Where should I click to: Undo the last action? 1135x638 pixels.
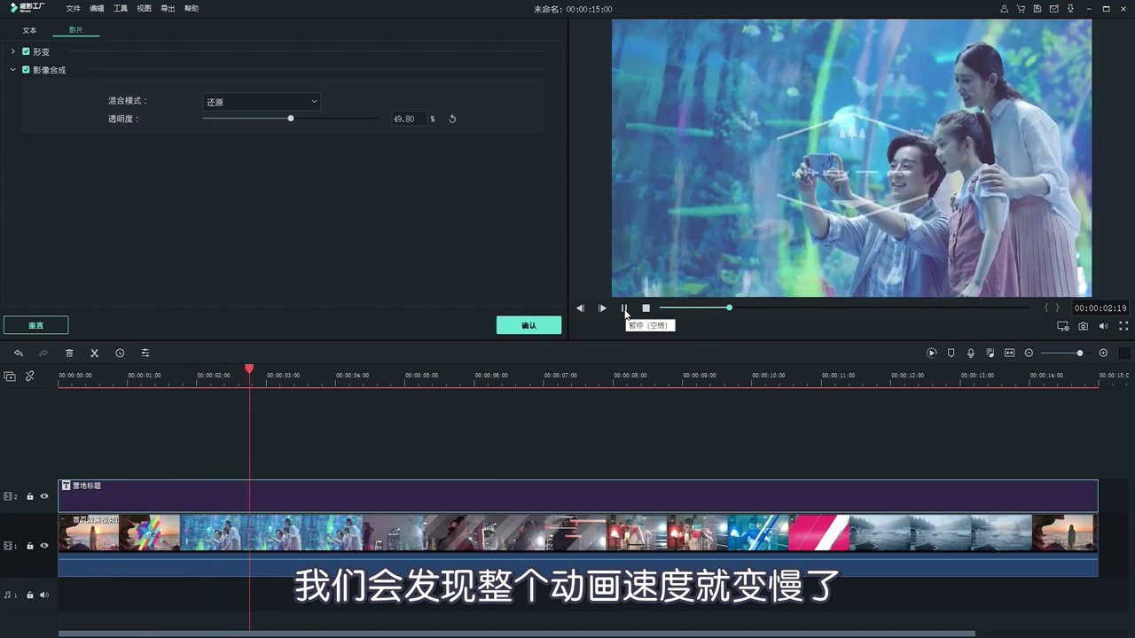[18, 353]
